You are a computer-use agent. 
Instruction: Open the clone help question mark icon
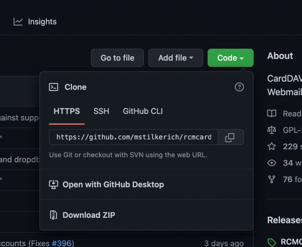point(239,87)
